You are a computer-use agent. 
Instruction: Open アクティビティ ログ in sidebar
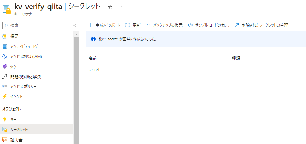(x=24, y=46)
